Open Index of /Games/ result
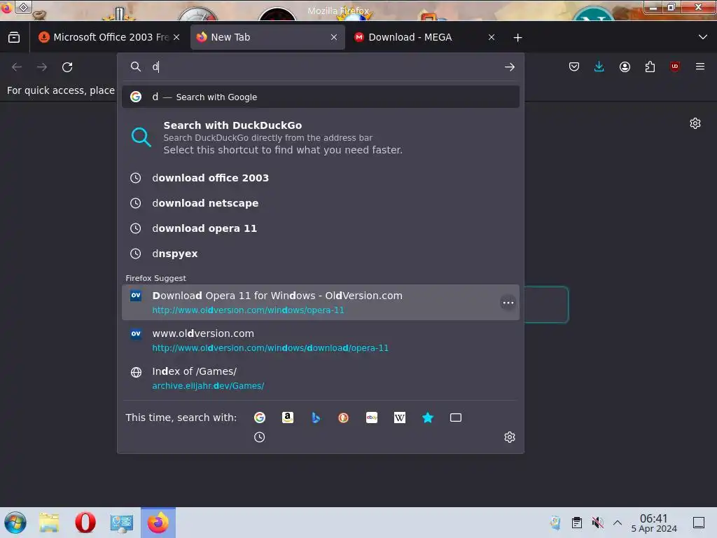Viewport: 717px width, 538px height. click(321, 378)
